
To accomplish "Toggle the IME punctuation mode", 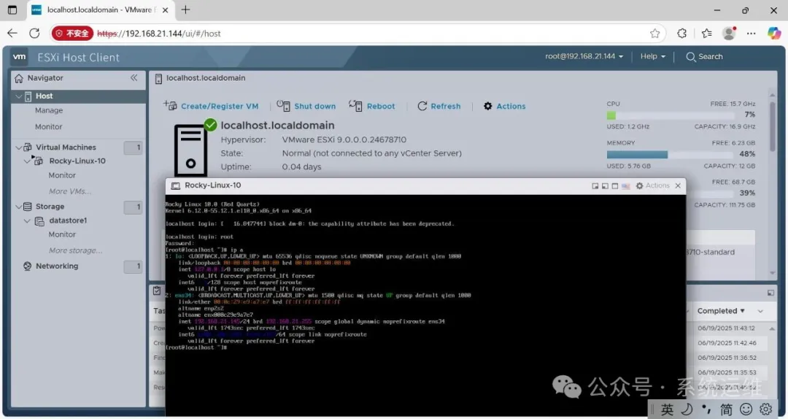I will (x=706, y=409).
